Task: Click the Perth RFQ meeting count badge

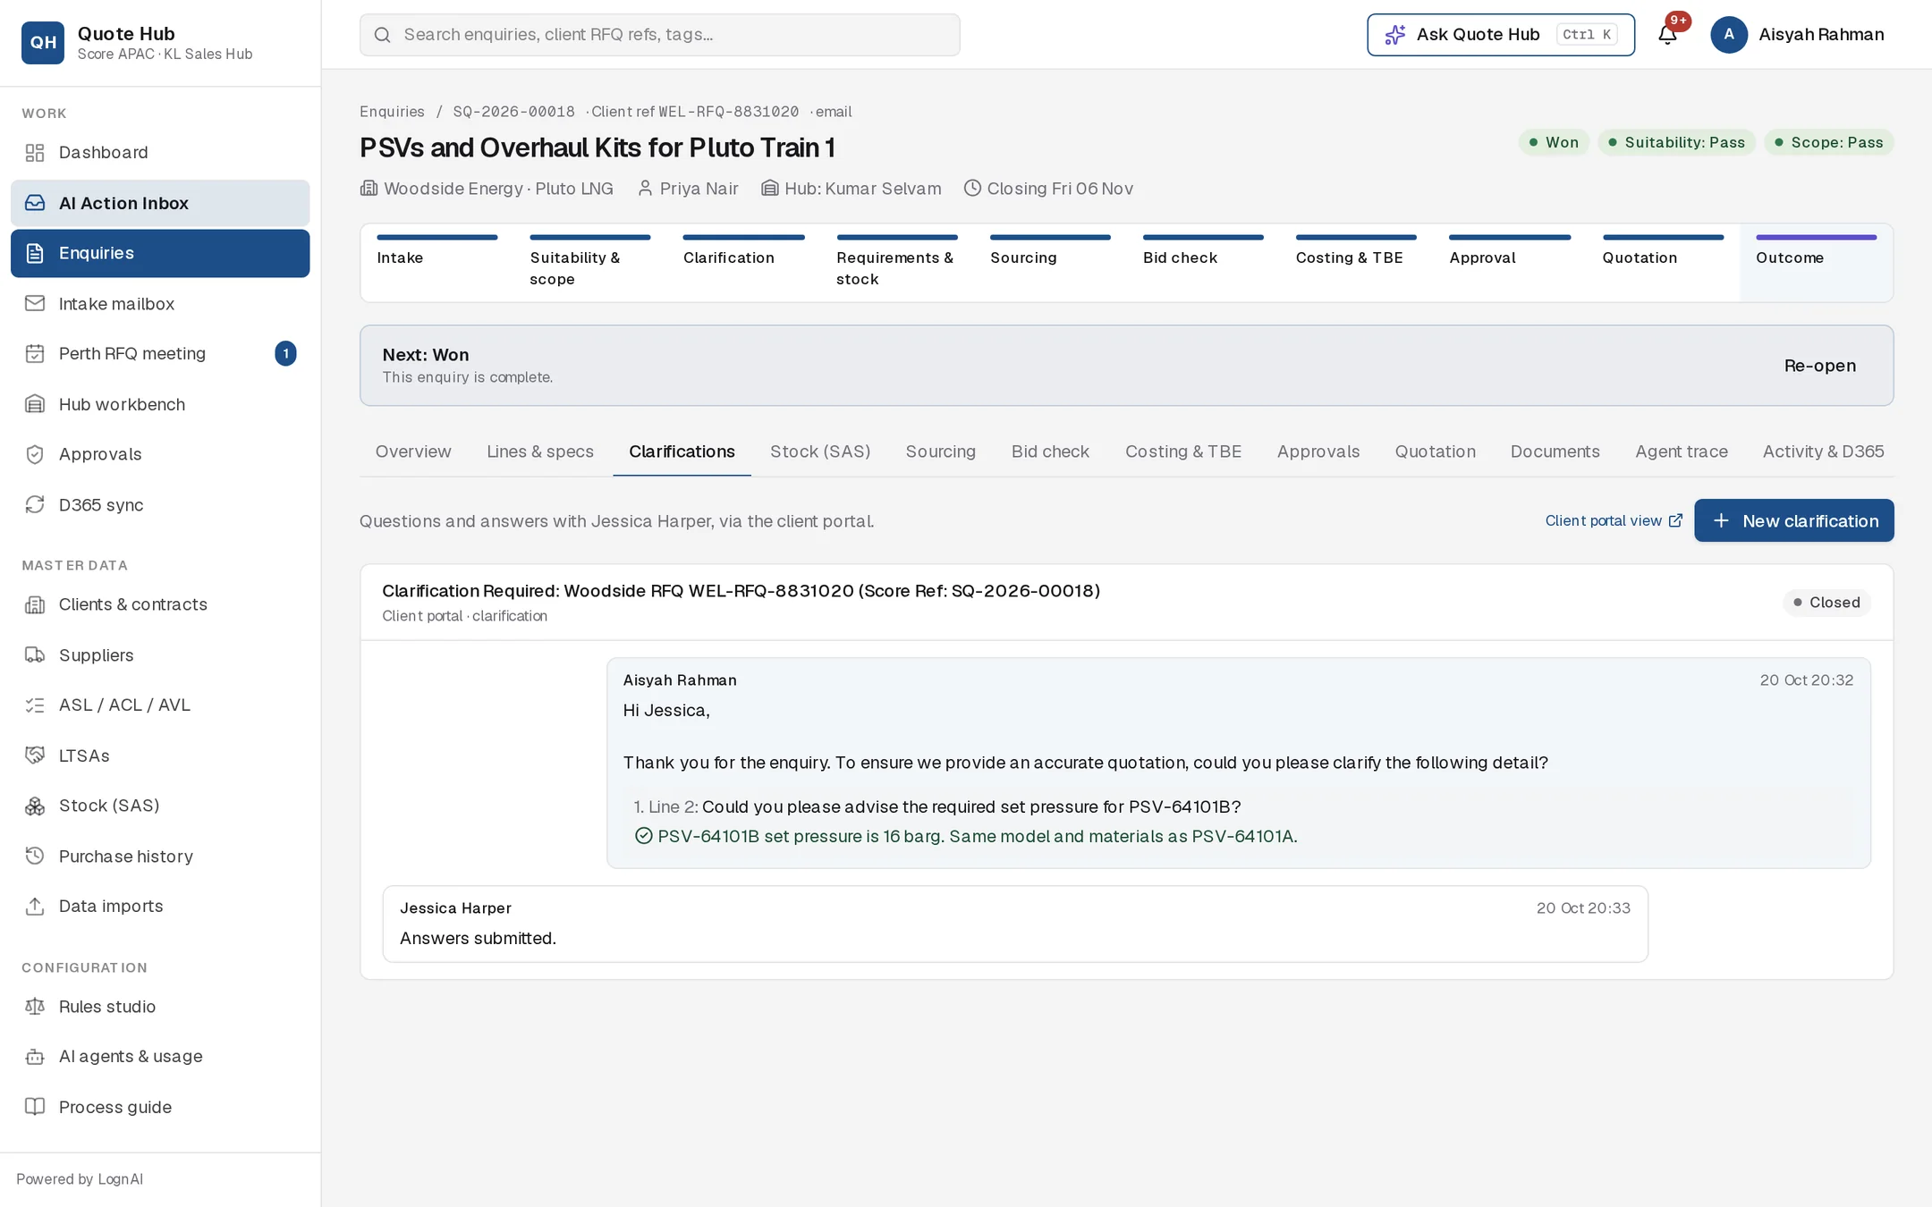Action: (285, 353)
